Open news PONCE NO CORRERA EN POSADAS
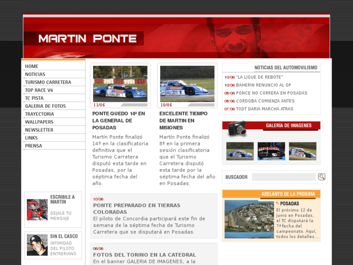 [x=272, y=93]
